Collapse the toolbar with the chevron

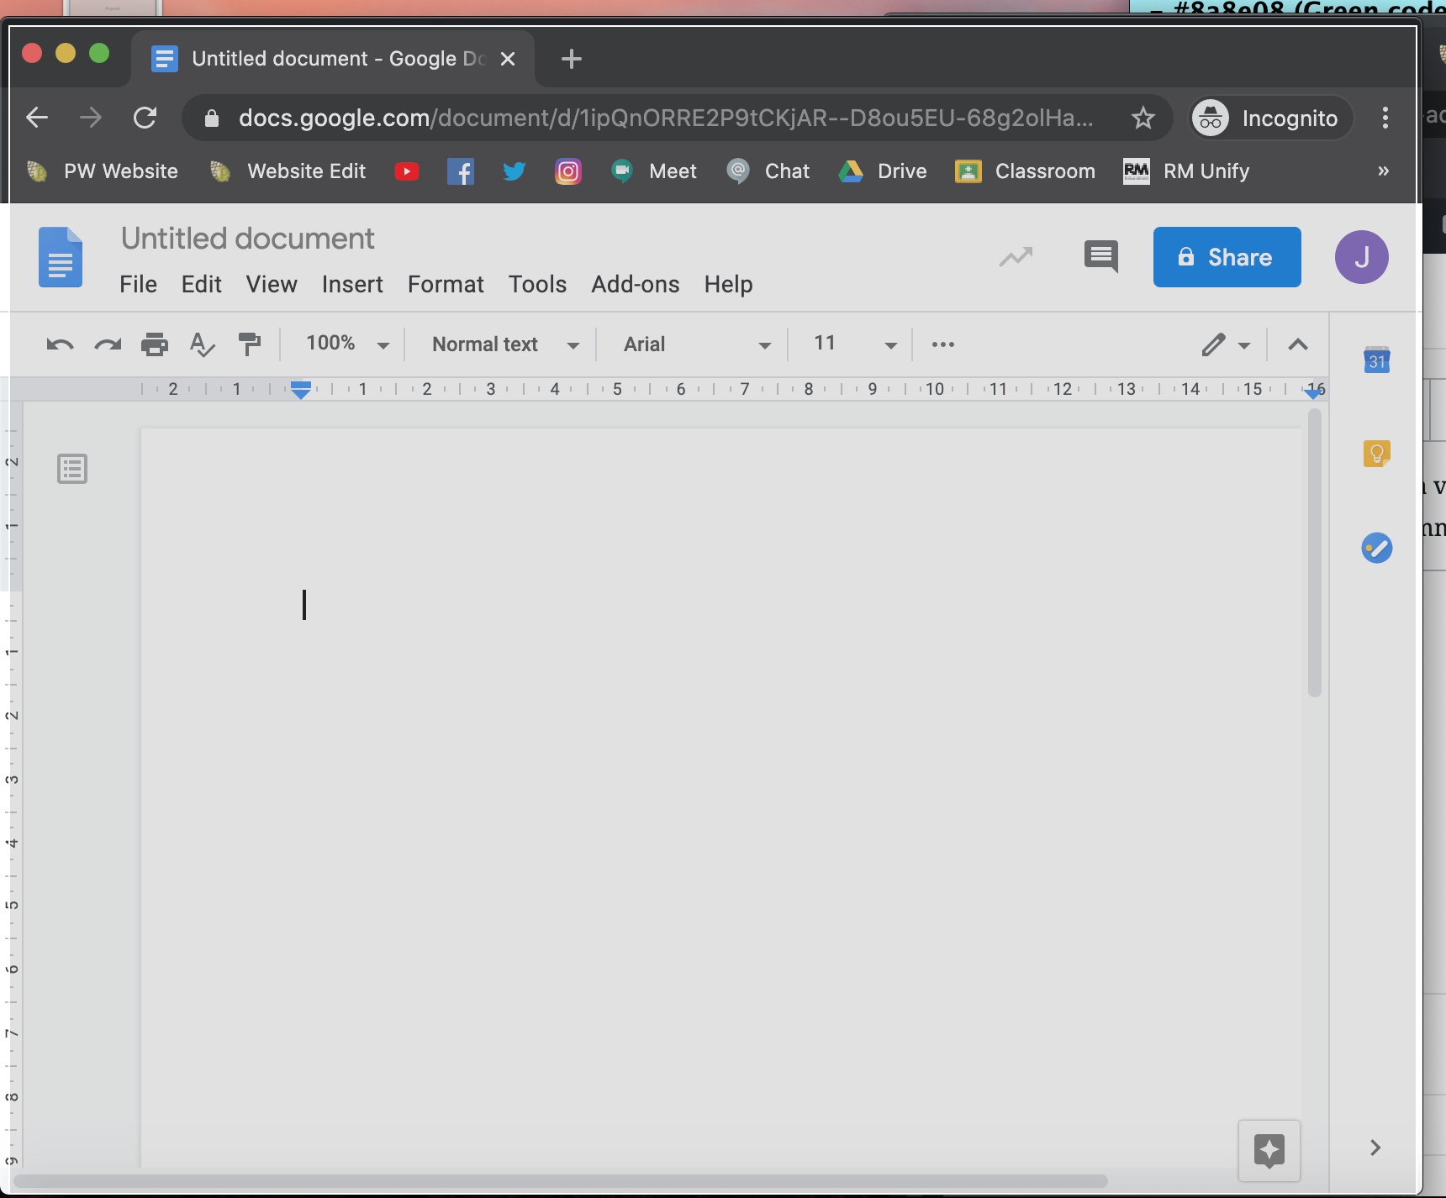[1298, 344]
